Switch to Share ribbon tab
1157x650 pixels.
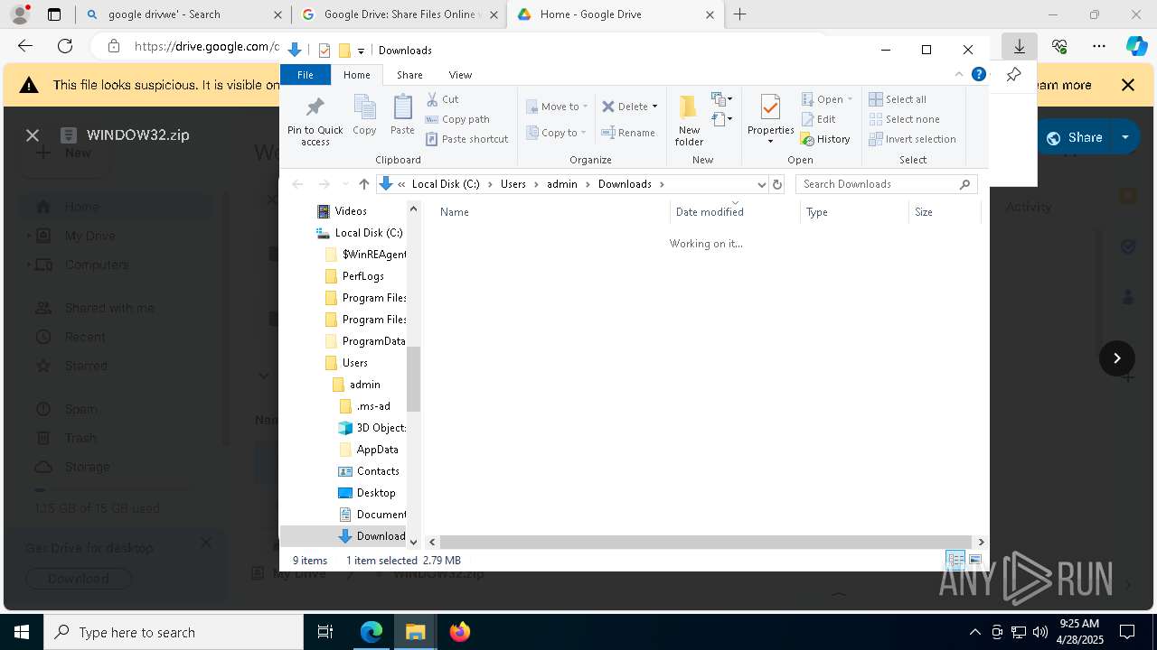coord(409,75)
